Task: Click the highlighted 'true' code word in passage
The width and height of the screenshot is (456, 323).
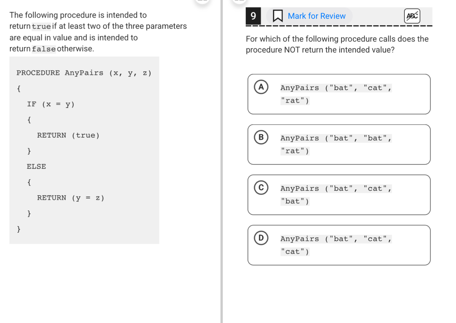Action: (x=41, y=26)
